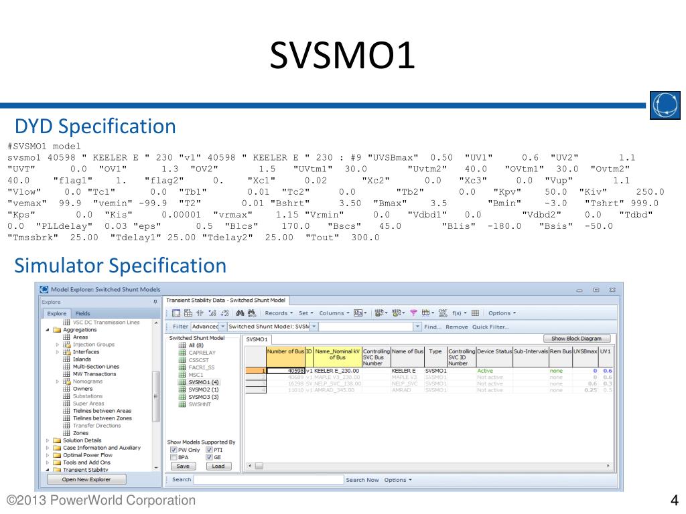This screenshot has width=686, height=514.
Task: Click the Model Explorer window title icon
Action: click(44, 289)
